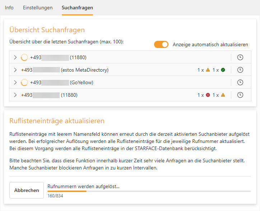The width and height of the screenshot is (260, 211).
Task: Click 'Rufnummern werden aufgelöst...' status text
Action: (83, 186)
